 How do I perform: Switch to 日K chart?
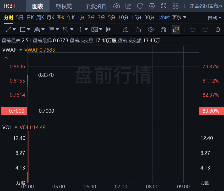point(30,18)
